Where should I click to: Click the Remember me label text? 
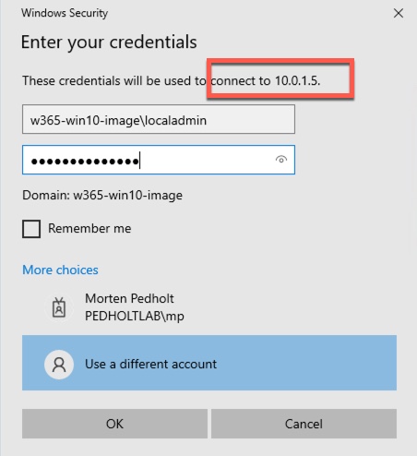click(x=89, y=228)
